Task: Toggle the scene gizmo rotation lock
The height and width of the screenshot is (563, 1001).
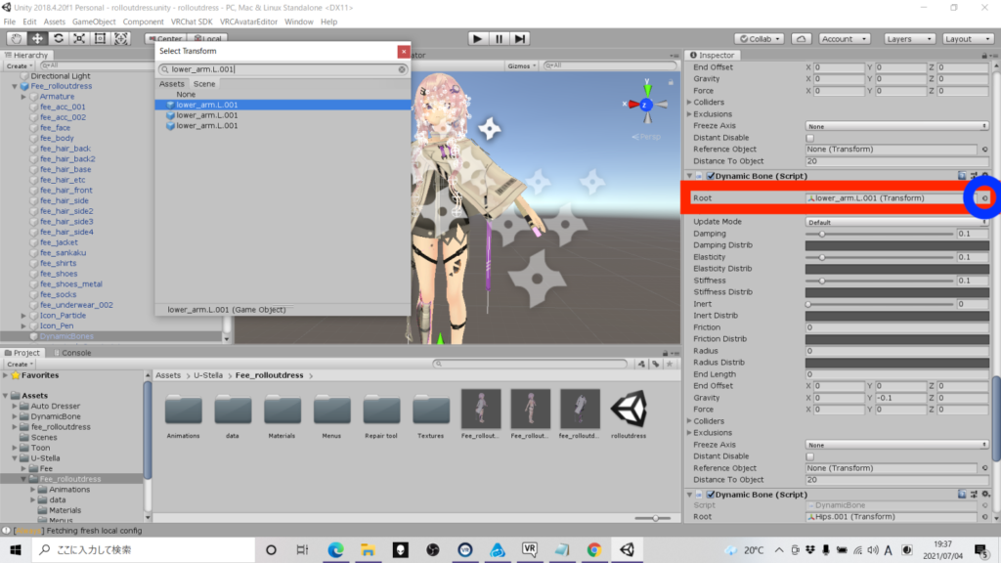Action: pos(671,82)
